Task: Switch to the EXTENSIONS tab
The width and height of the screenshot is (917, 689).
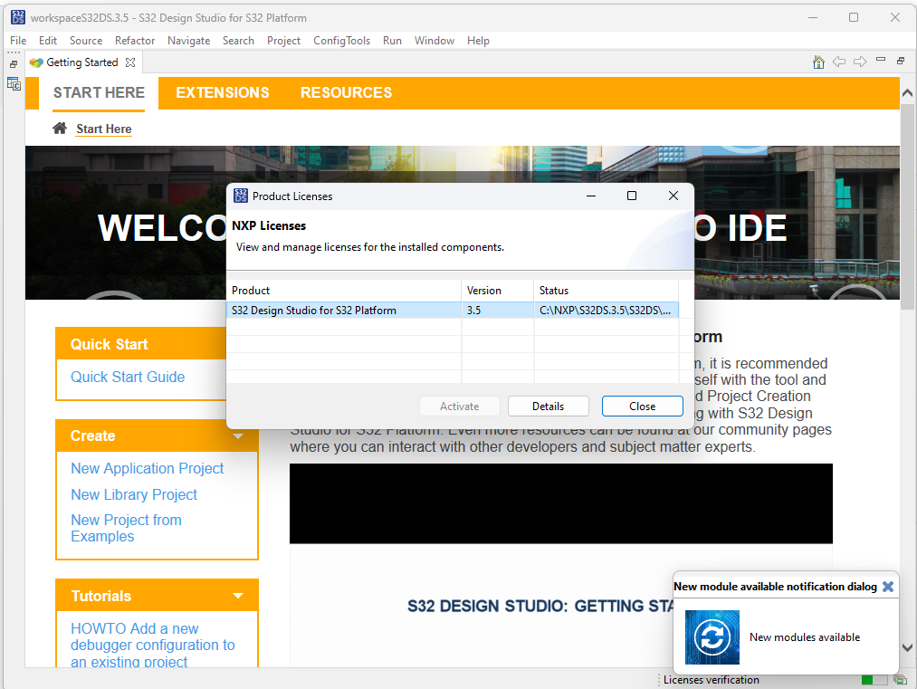Action: (222, 92)
